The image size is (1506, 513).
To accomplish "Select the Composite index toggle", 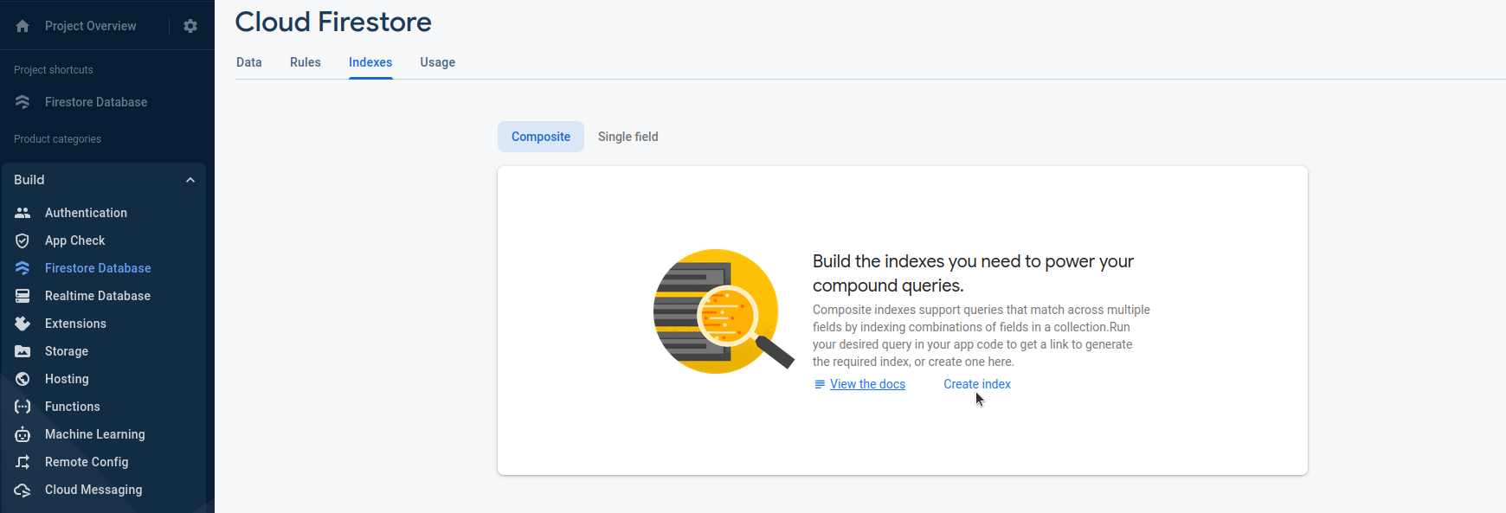I will (x=541, y=137).
